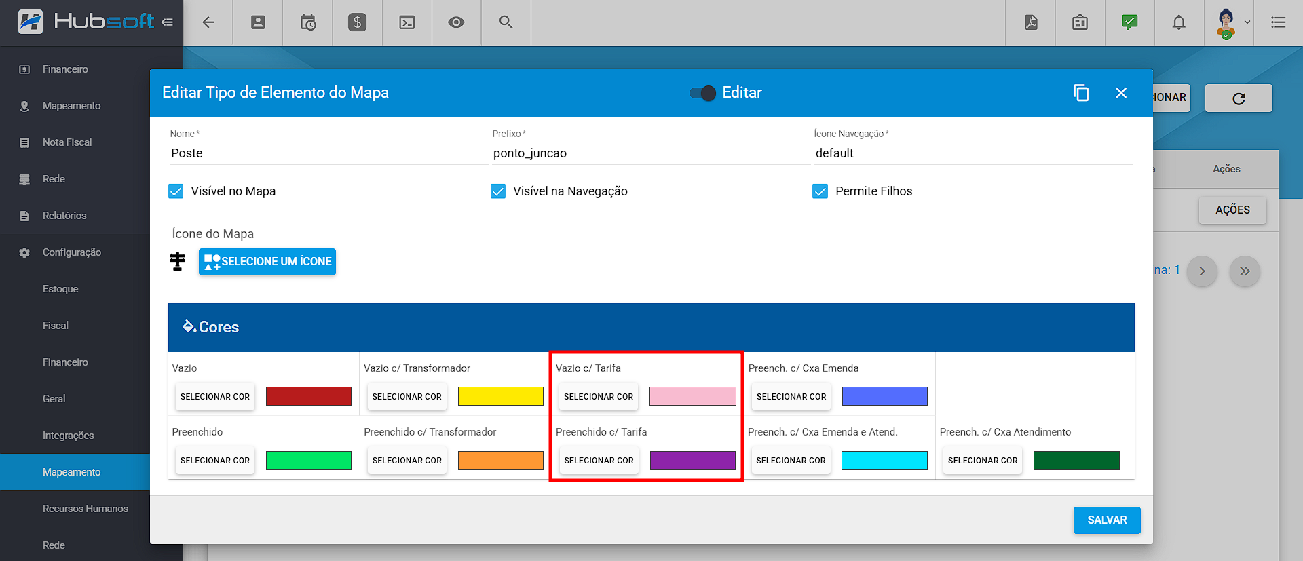The width and height of the screenshot is (1303, 561).
Task: Open the client profile toolbar icon
Action: (x=258, y=22)
